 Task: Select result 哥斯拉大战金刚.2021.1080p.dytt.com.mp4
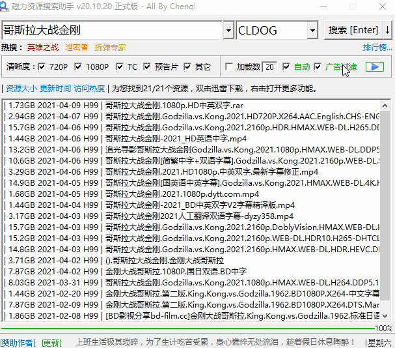pos(192,194)
